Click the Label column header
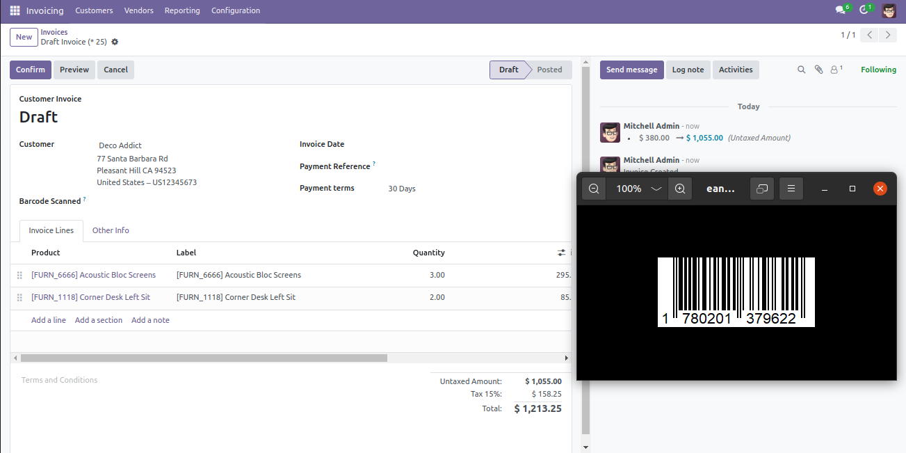 [186, 253]
